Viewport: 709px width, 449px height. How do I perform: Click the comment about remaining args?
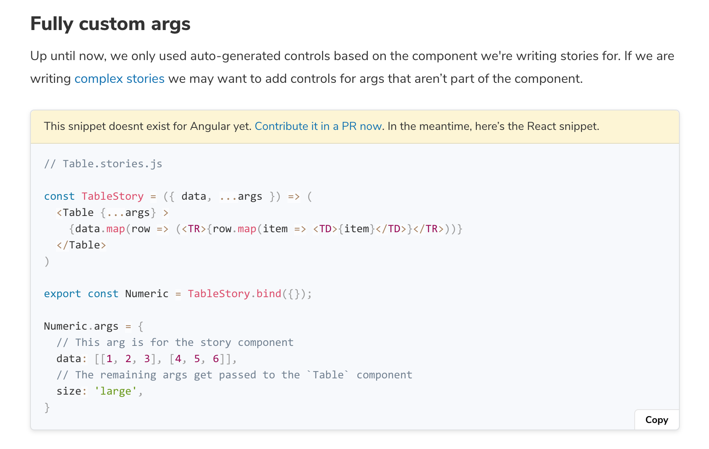click(234, 375)
